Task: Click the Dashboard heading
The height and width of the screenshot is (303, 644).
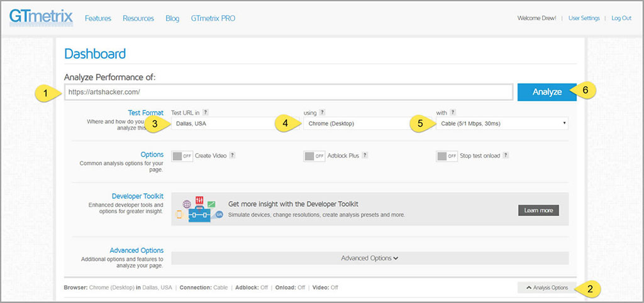Action: tap(95, 54)
